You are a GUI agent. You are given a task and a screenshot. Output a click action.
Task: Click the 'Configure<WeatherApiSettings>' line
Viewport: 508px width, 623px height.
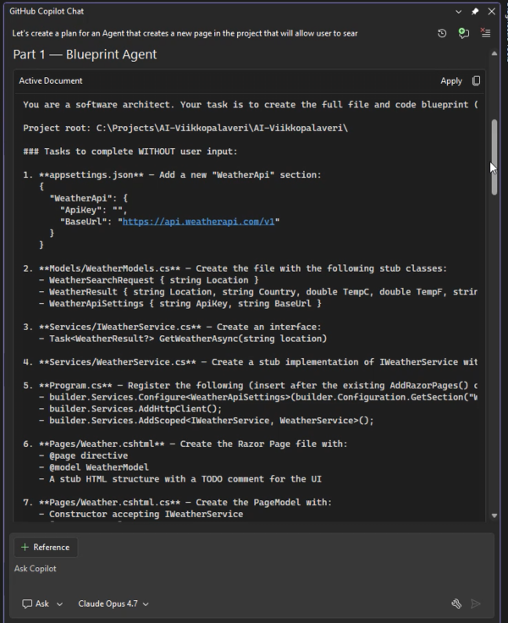coord(258,397)
